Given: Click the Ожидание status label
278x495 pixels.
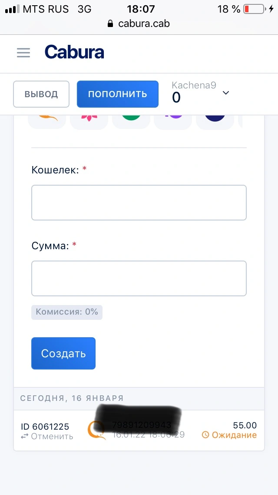Looking at the screenshot, I should coord(234,435).
